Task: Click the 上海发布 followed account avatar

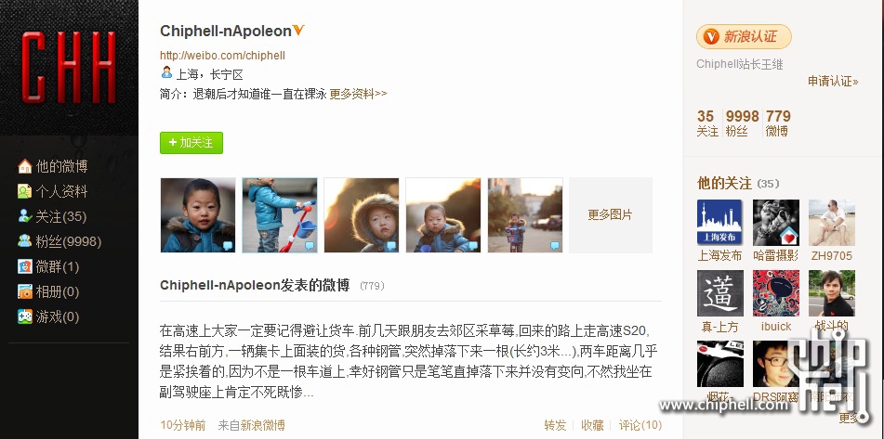Action: coord(719,223)
